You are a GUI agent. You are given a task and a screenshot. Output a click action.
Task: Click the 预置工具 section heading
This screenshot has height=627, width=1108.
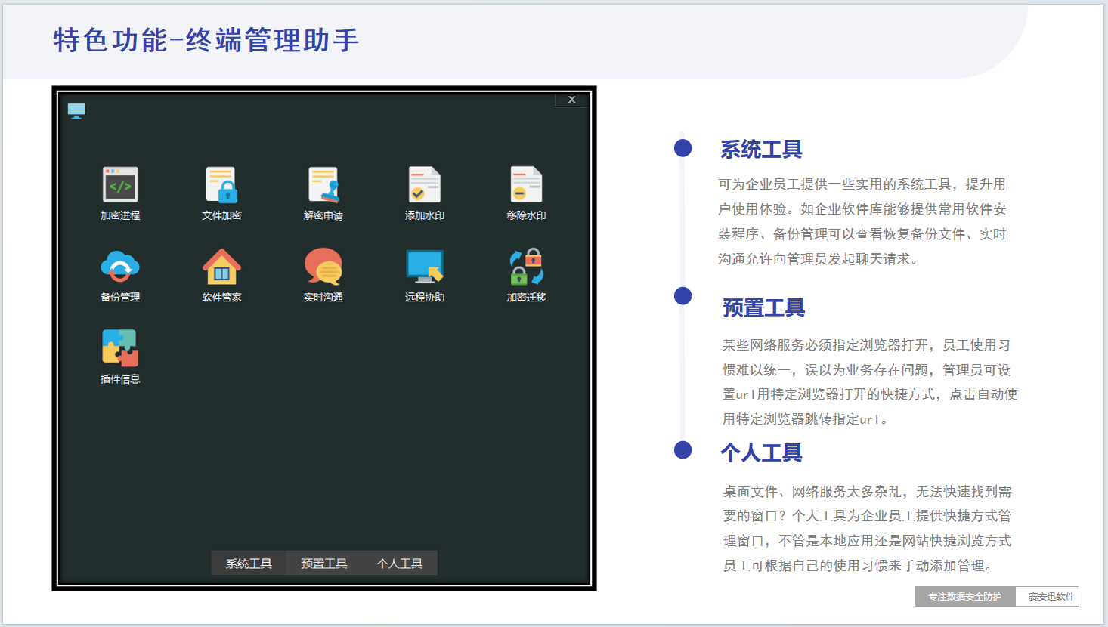[763, 308]
